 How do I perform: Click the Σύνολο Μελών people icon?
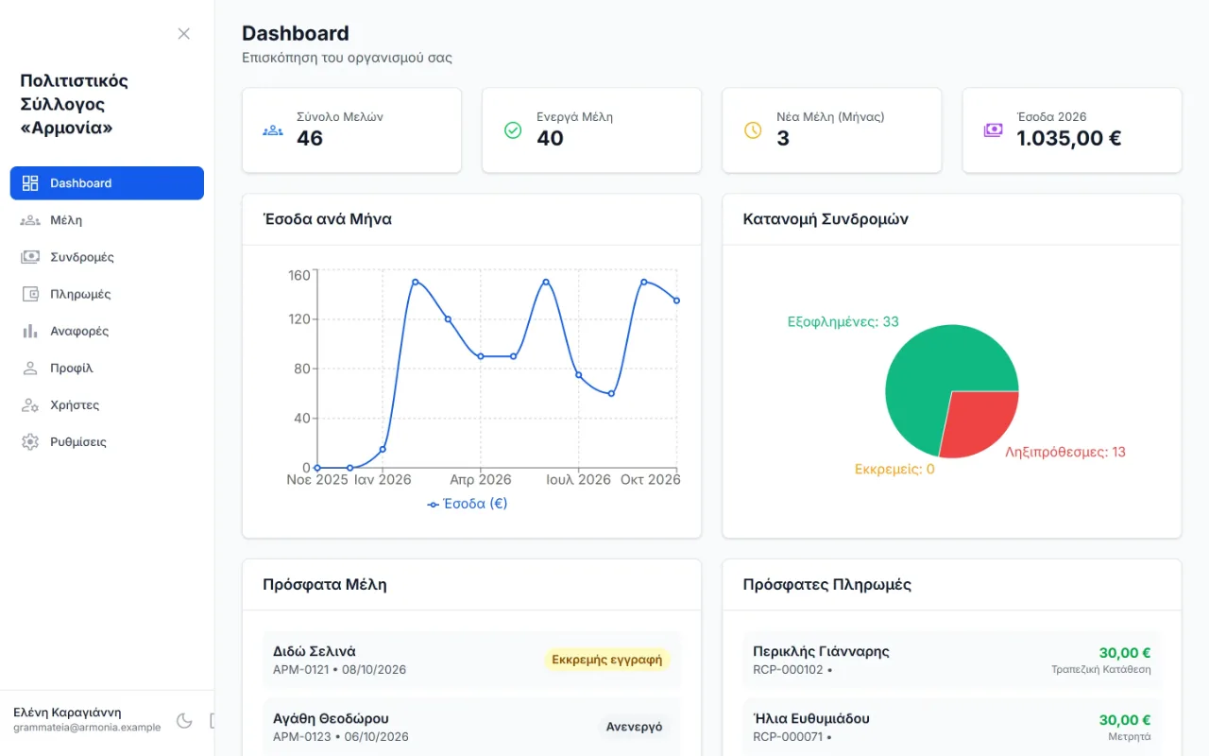[x=273, y=130]
